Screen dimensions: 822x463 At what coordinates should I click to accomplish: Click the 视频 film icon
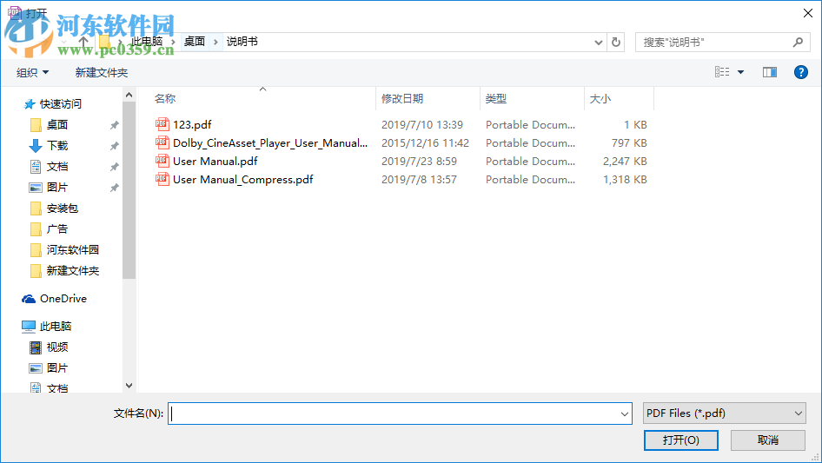[36, 347]
